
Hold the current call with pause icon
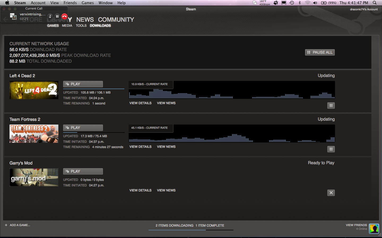(x=57, y=16)
